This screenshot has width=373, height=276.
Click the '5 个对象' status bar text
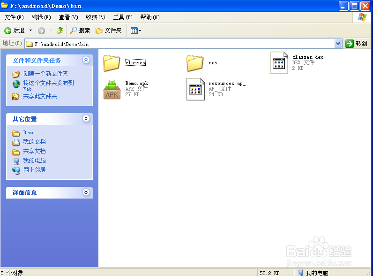tap(12, 273)
